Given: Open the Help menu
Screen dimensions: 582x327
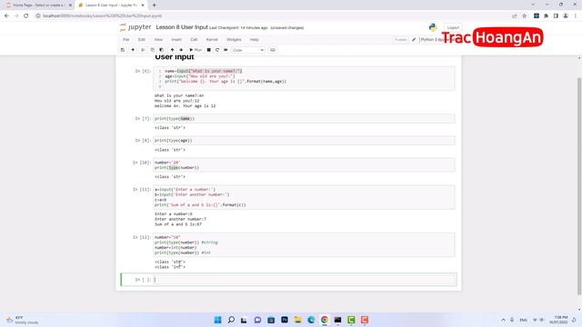Looking at the screenshot, I should coord(255,39).
